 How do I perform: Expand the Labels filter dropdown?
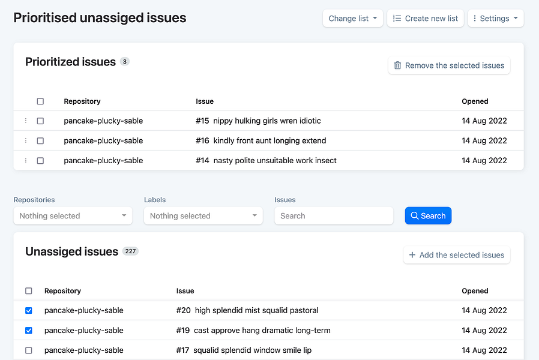(203, 216)
